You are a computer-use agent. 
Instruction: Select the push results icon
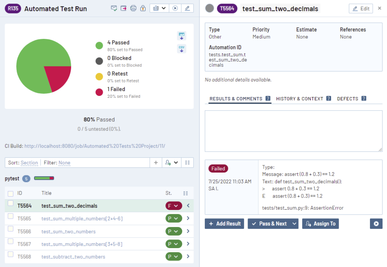(124, 8)
